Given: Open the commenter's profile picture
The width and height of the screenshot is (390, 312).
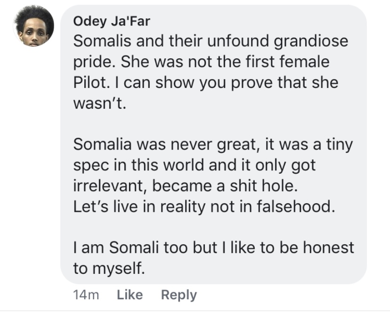Looking at the screenshot, I should click(33, 28).
